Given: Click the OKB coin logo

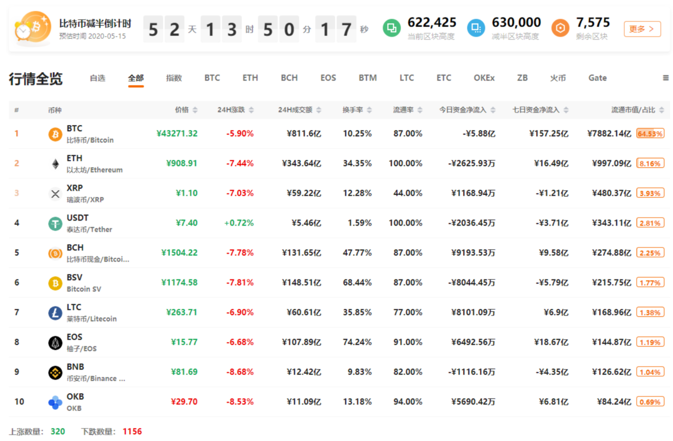Looking at the screenshot, I should point(55,402).
